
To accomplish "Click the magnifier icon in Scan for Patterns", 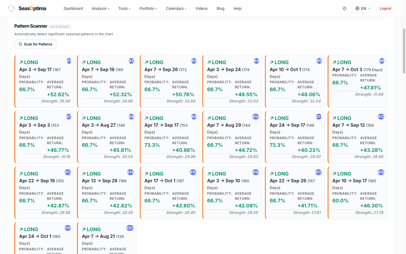I will 20,44.
